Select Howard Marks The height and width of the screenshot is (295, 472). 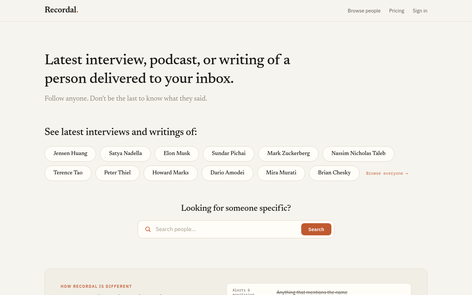pyautogui.click(x=170, y=173)
